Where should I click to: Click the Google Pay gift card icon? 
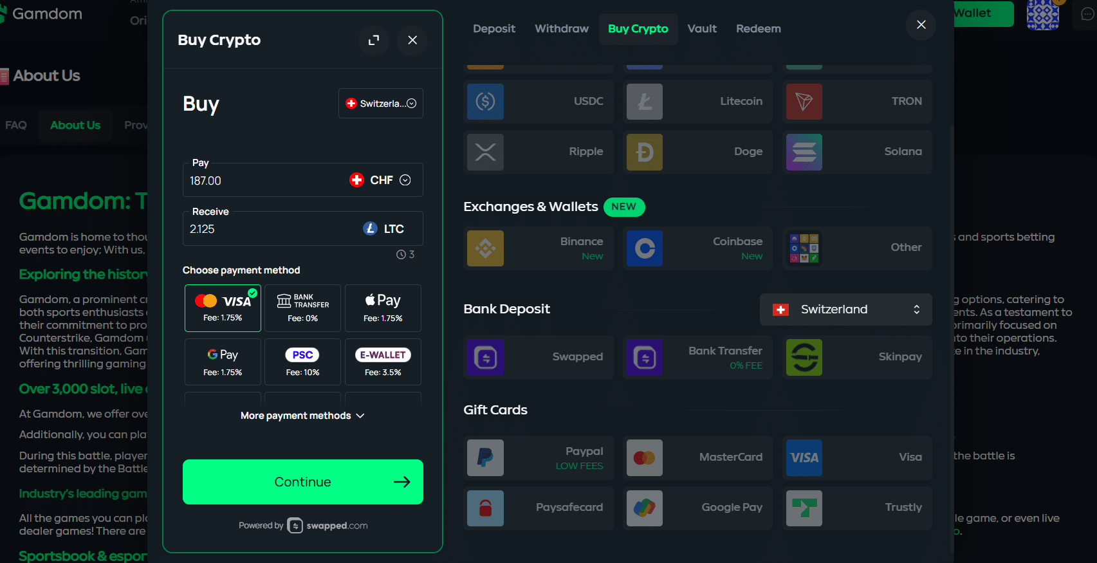(645, 508)
